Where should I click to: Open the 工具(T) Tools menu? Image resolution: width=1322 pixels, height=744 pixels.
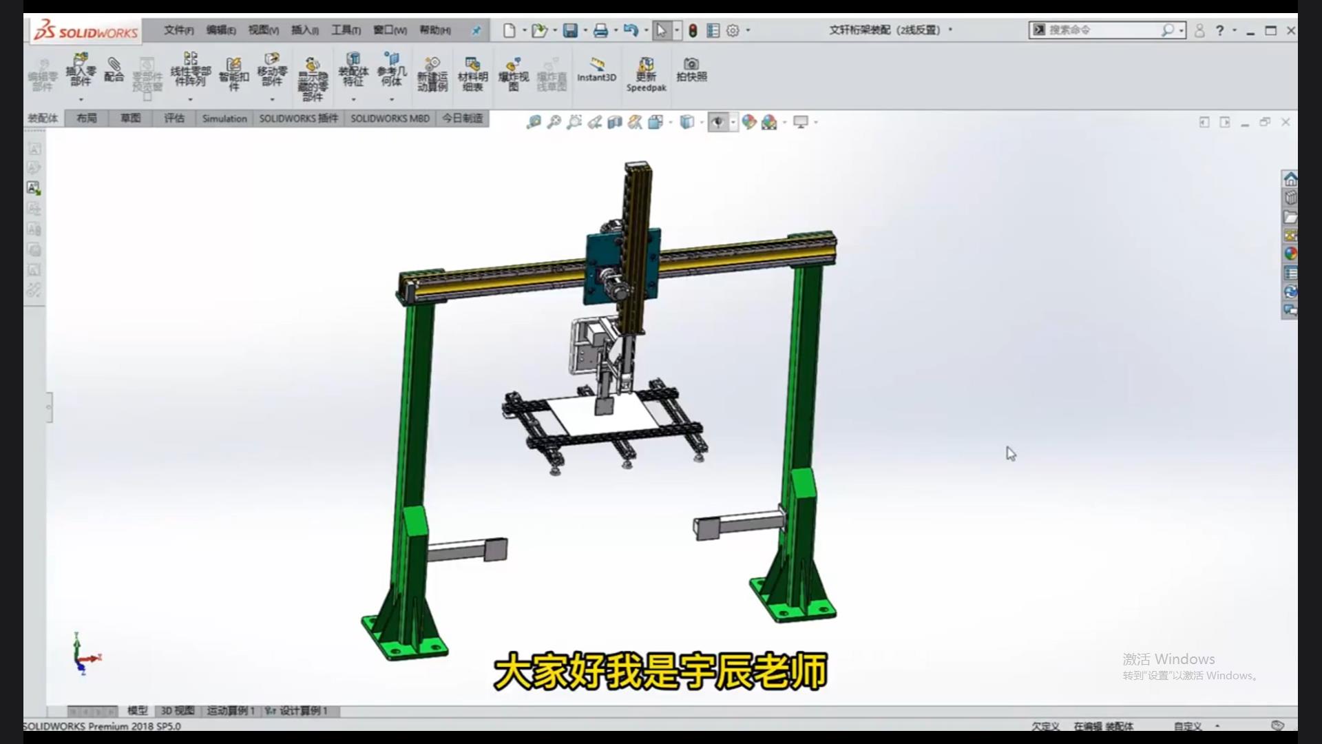pos(346,30)
